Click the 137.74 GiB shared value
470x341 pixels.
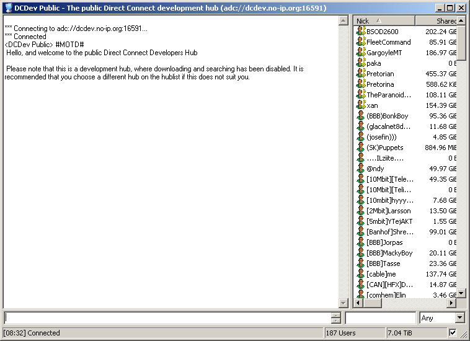[441, 274]
